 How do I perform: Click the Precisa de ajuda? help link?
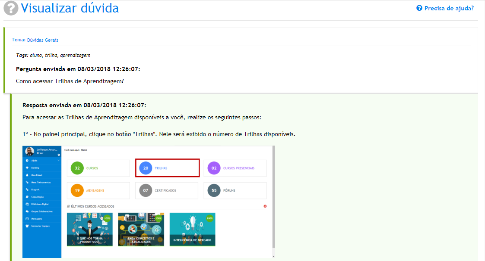(x=449, y=8)
